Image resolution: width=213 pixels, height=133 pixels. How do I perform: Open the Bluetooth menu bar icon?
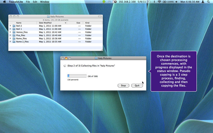[154, 2]
